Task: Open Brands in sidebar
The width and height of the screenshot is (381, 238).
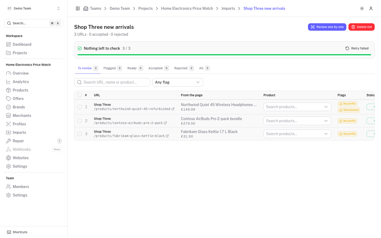Action: click(x=34, y=107)
